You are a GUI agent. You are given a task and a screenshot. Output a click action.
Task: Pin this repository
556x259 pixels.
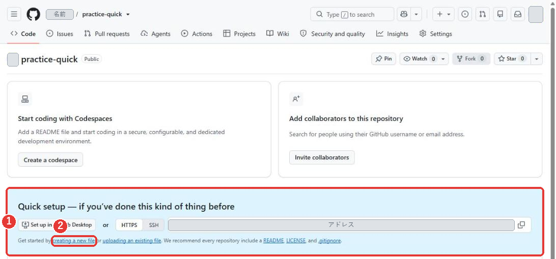point(384,59)
